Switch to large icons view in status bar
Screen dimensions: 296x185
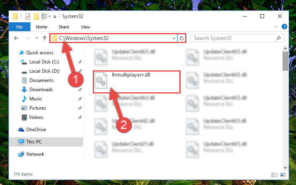pyautogui.click(x=283, y=175)
